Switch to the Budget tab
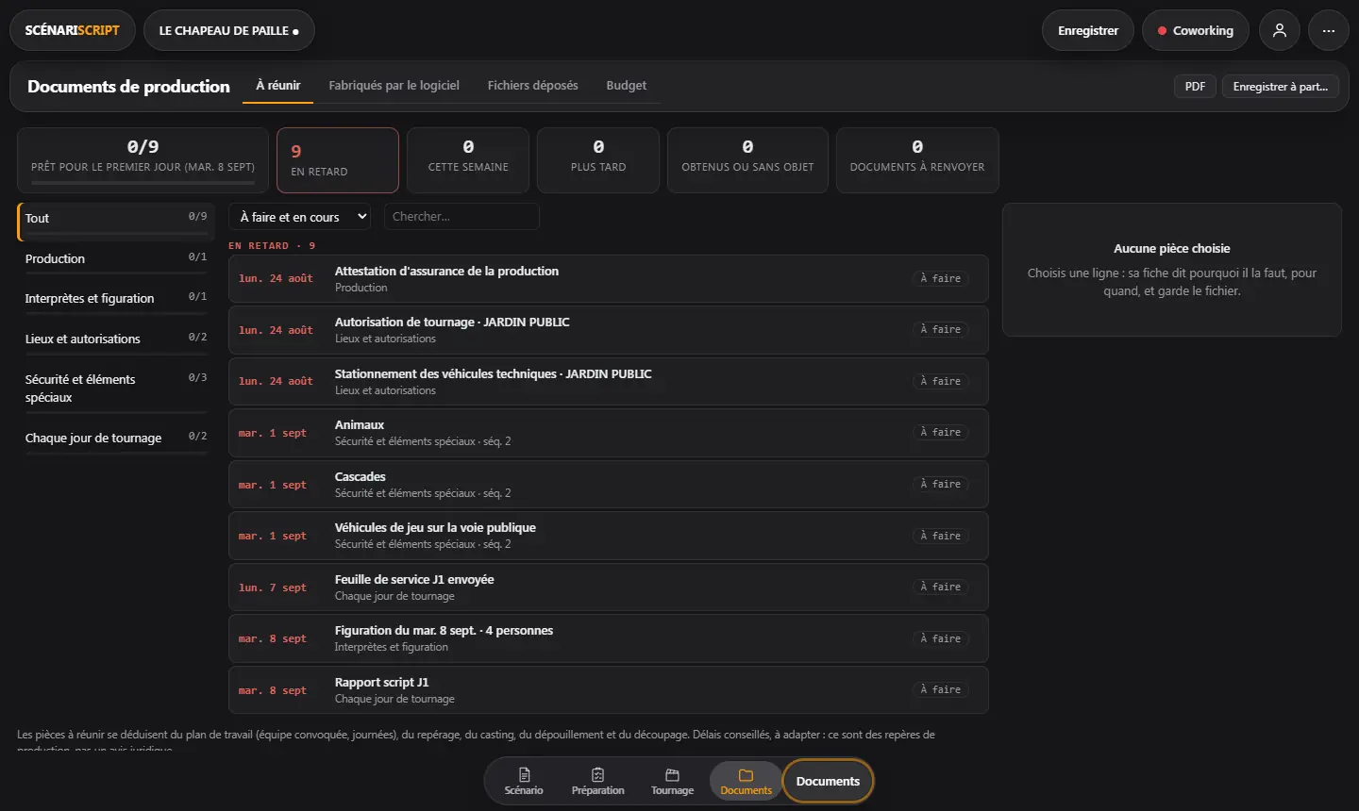The height and width of the screenshot is (811, 1359). pos(627,85)
